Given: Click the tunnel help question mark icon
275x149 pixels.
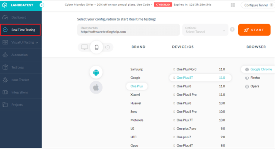Looking at the screenshot, I should pos(232,30).
